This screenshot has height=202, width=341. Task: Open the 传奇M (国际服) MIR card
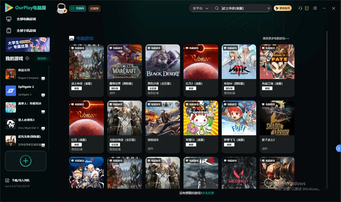[239, 71]
